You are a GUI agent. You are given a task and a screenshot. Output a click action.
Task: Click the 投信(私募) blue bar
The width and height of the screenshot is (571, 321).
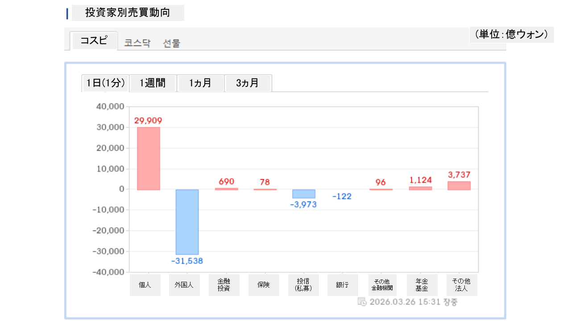[x=303, y=194]
